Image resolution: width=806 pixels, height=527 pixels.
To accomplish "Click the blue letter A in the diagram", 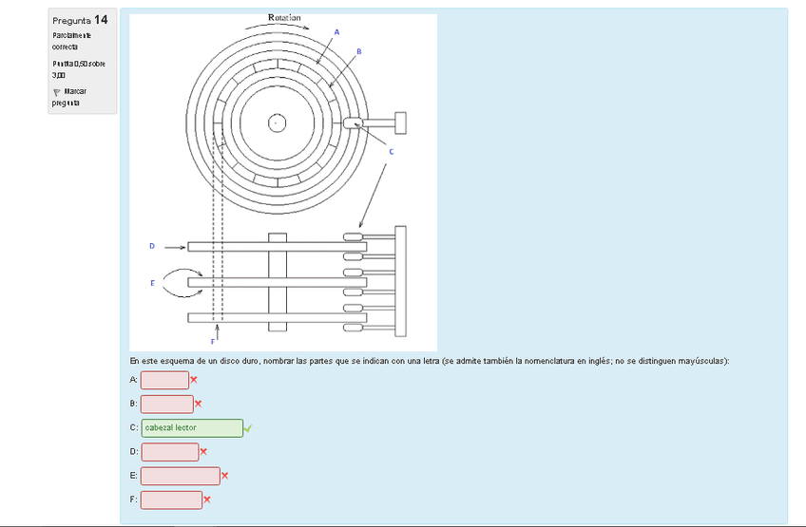I will tap(336, 31).
